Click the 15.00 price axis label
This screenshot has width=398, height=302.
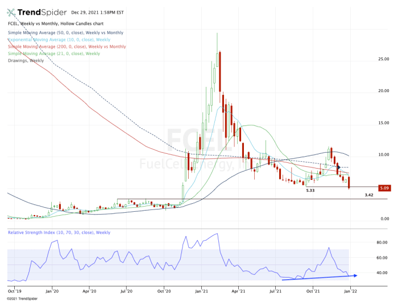click(384, 123)
